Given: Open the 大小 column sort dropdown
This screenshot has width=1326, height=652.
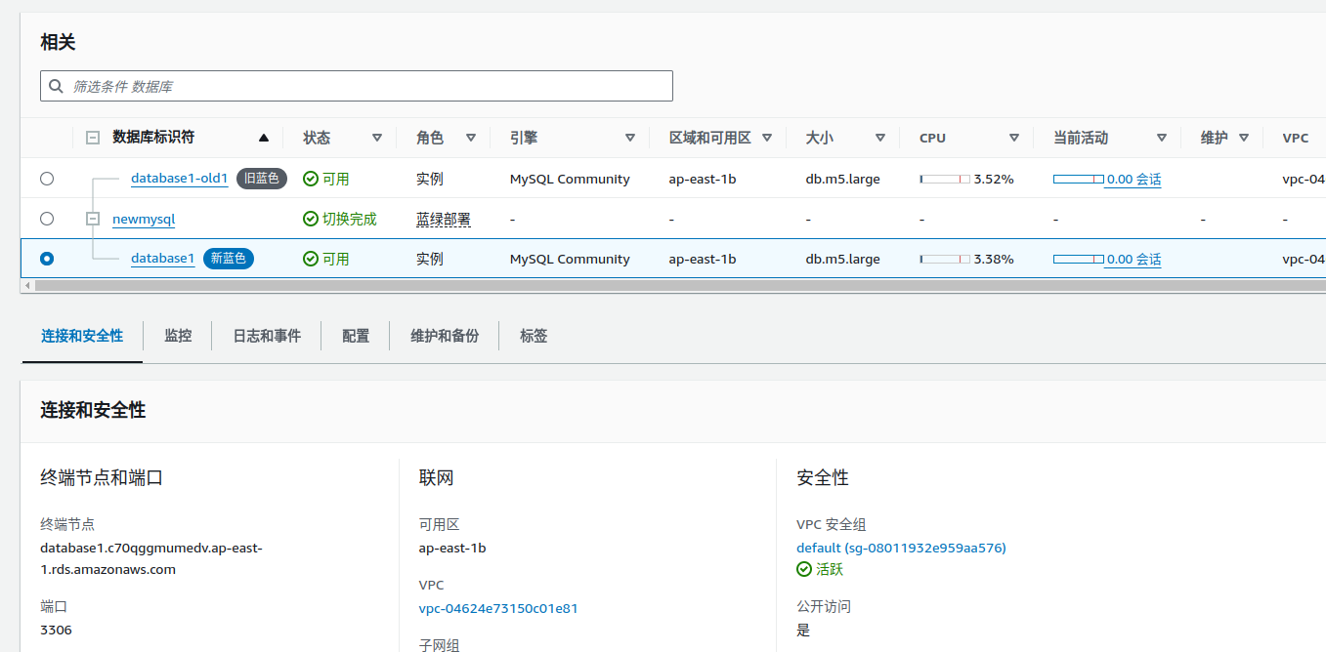Looking at the screenshot, I should click(880, 138).
